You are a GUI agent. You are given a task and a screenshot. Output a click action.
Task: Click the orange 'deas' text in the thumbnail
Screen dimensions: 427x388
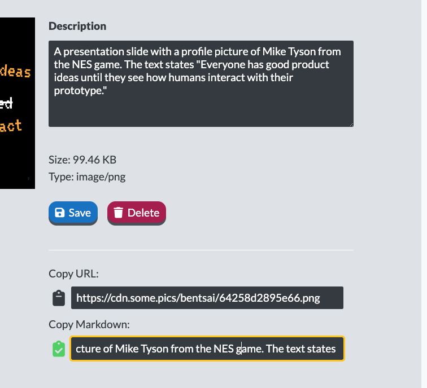[15, 71]
